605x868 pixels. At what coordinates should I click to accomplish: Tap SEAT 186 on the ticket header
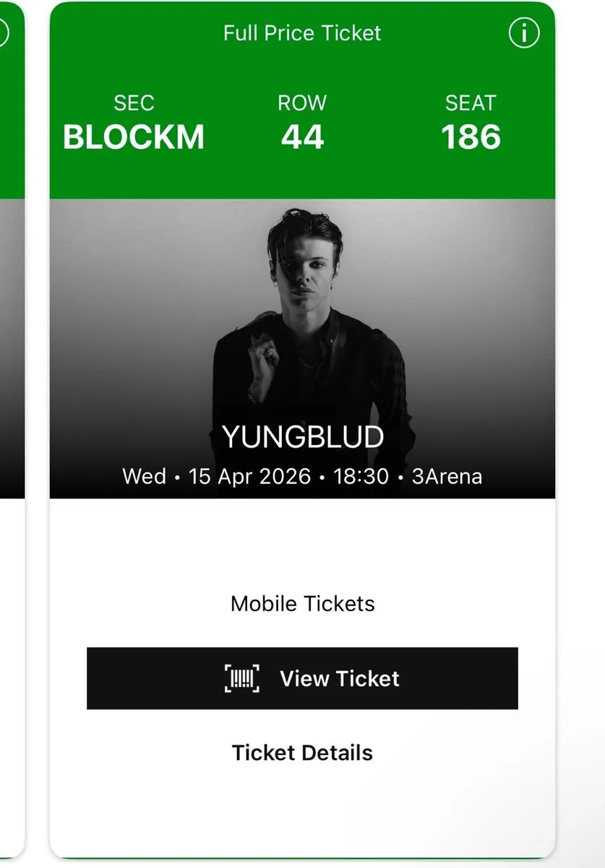471,136
